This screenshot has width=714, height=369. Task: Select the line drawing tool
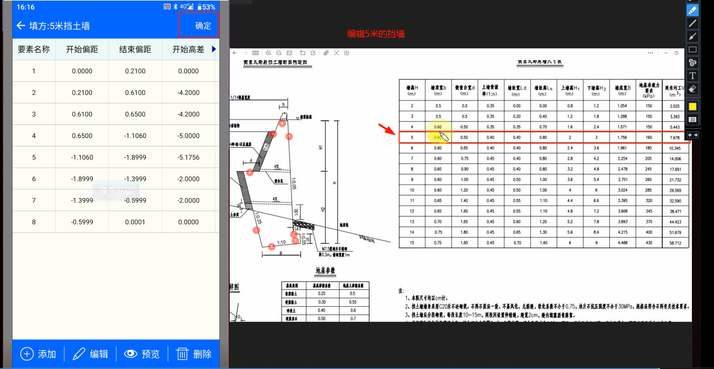pos(693,23)
